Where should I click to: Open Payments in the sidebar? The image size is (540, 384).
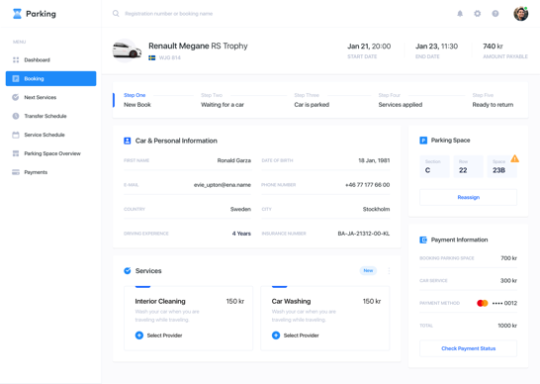click(x=51, y=172)
